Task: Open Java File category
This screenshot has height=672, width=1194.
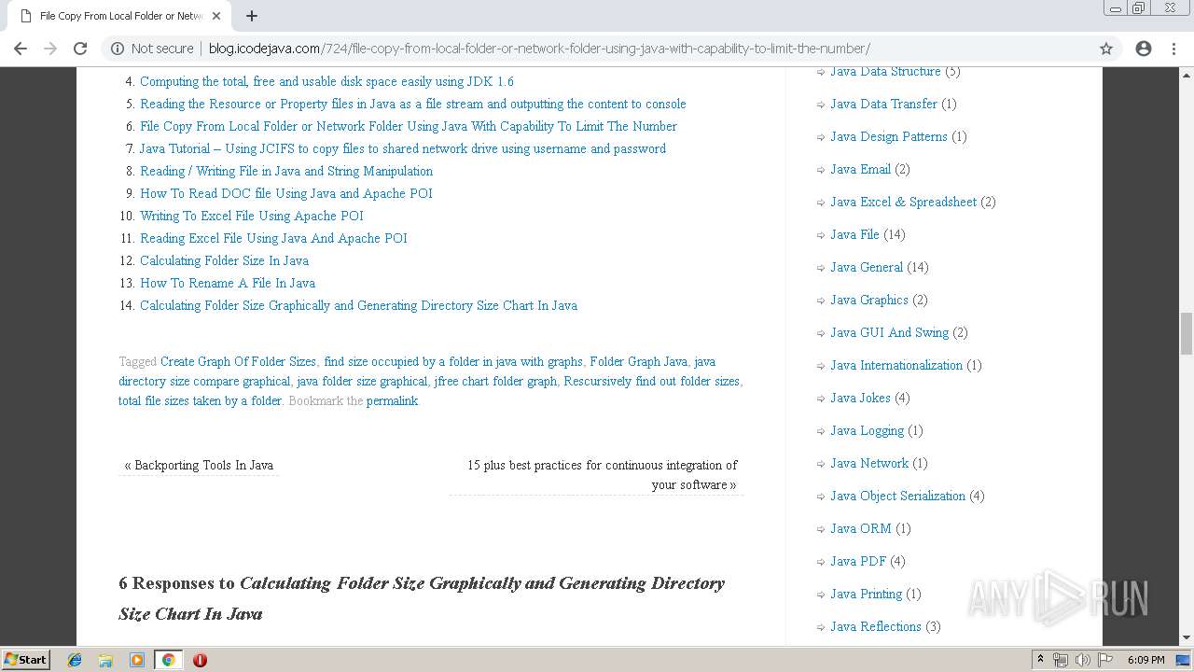Action: point(854,235)
